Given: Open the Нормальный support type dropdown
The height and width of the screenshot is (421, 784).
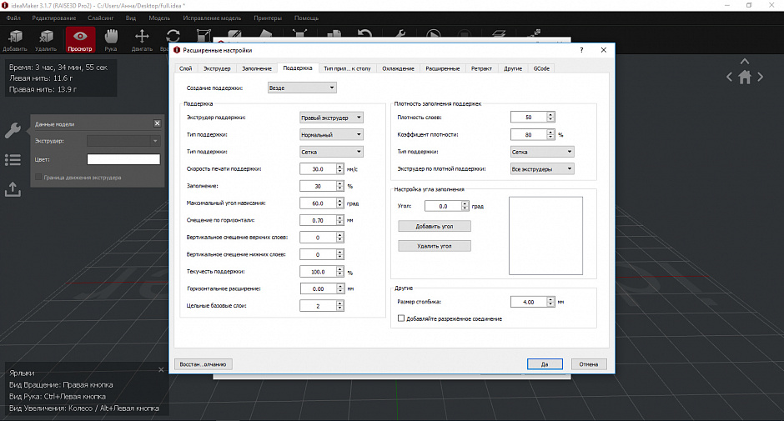Looking at the screenshot, I should (x=331, y=134).
